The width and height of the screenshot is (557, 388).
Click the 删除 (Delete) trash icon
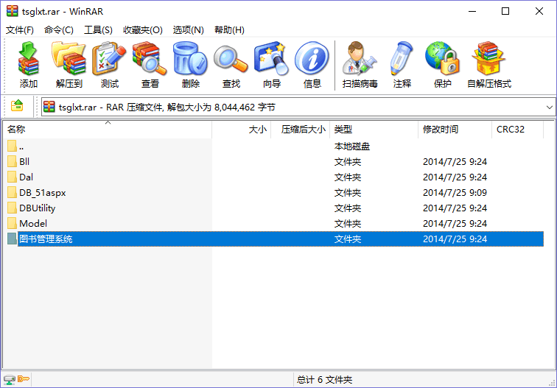coord(190,64)
